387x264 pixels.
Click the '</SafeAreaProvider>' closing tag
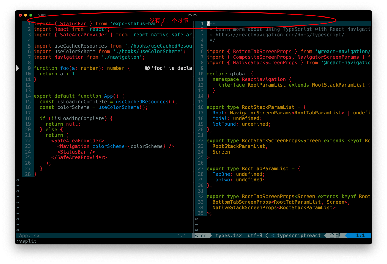point(79,157)
